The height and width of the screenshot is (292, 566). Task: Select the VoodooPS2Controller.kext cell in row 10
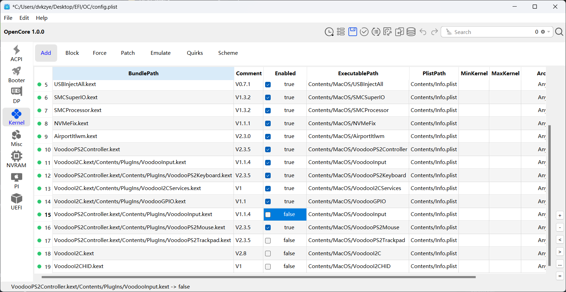pos(143,149)
